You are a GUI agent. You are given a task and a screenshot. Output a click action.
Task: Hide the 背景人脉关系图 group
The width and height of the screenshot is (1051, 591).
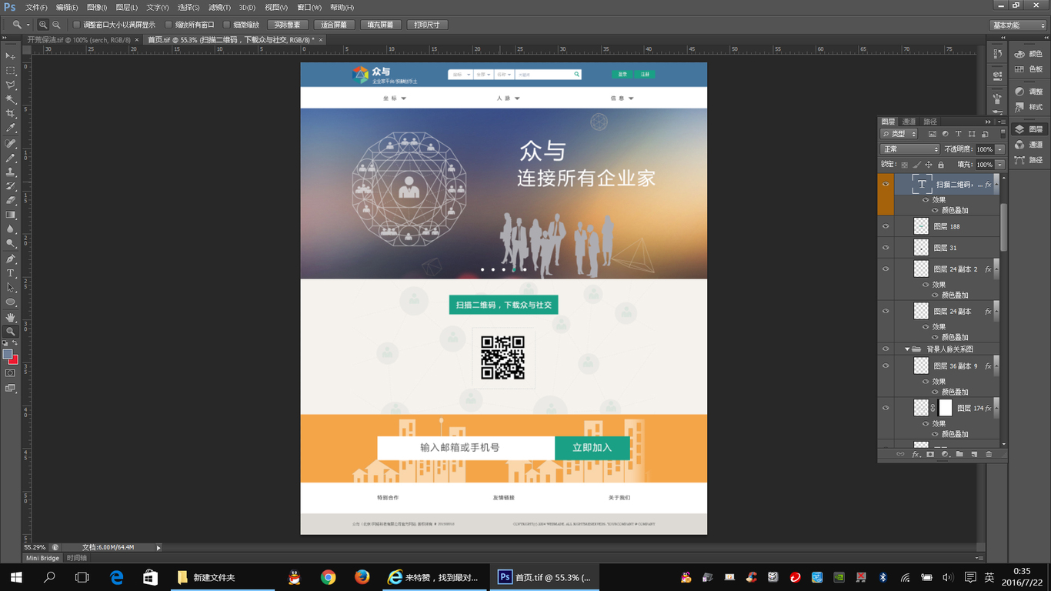[x=886, y=349]
